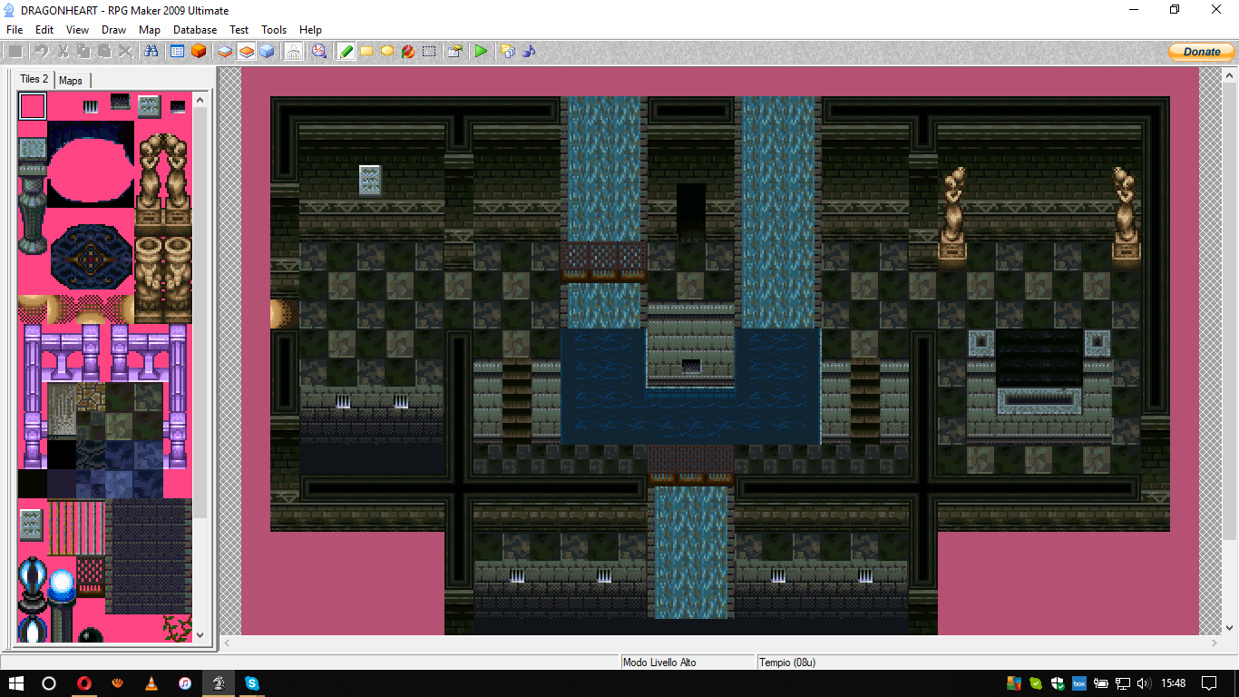Select the ellipse draw tool

click(387, 52)
